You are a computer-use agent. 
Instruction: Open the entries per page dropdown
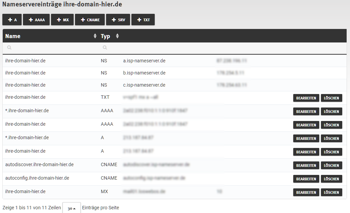[x=72, y=208]
